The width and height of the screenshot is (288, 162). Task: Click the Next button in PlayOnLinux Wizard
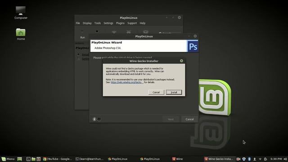tap(171, 119)
